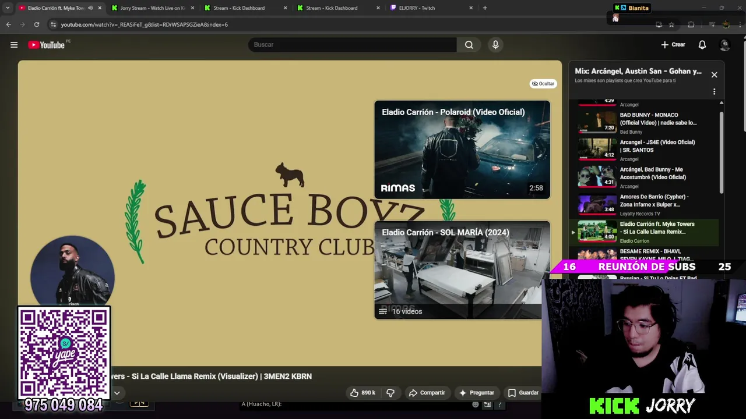Mute the audio icon on the YouTube tab
Viewport: 746px width, 419px height.
coord(90,8)
